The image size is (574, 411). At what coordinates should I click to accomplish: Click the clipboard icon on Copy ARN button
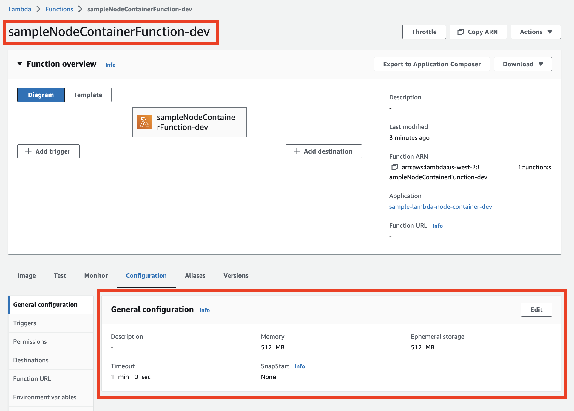coord(461,32)
